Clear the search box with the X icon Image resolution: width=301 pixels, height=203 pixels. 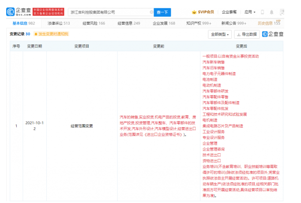click(x=151, y=12)
